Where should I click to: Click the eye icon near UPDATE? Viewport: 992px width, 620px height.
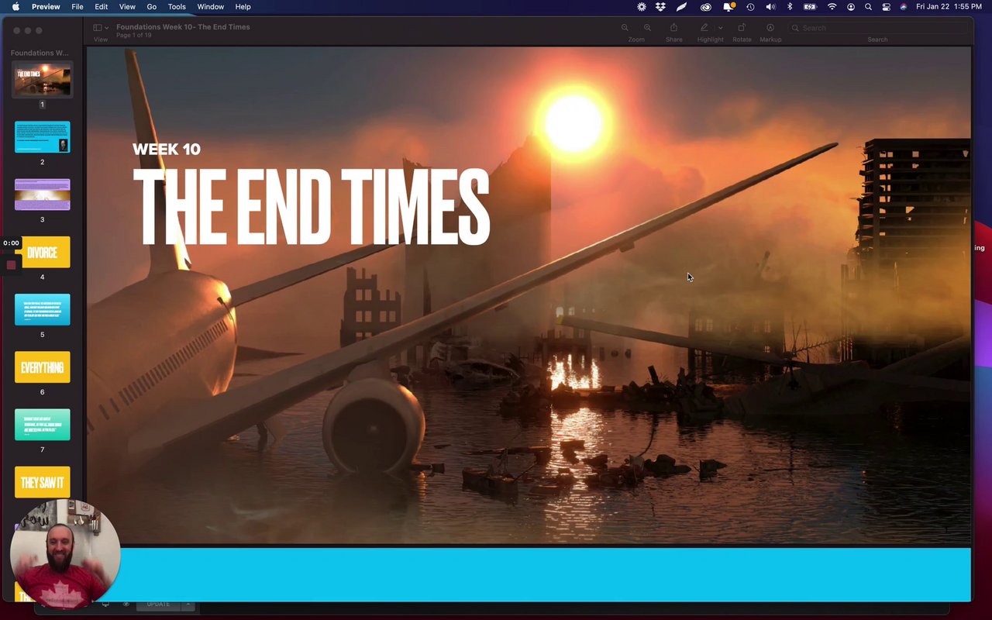pyautogui.click(x=126, y=604)
